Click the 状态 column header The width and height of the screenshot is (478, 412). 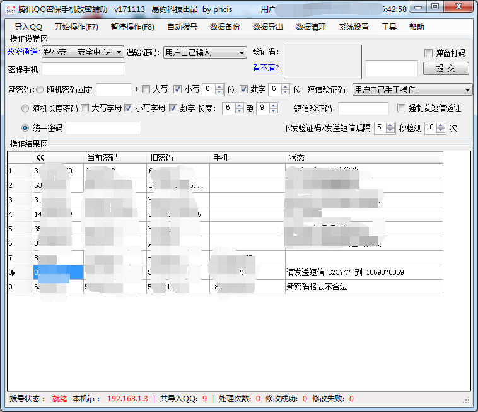pos(364,157)
